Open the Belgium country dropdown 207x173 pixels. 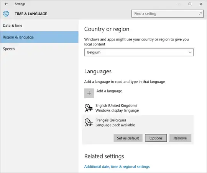point(139,52)
